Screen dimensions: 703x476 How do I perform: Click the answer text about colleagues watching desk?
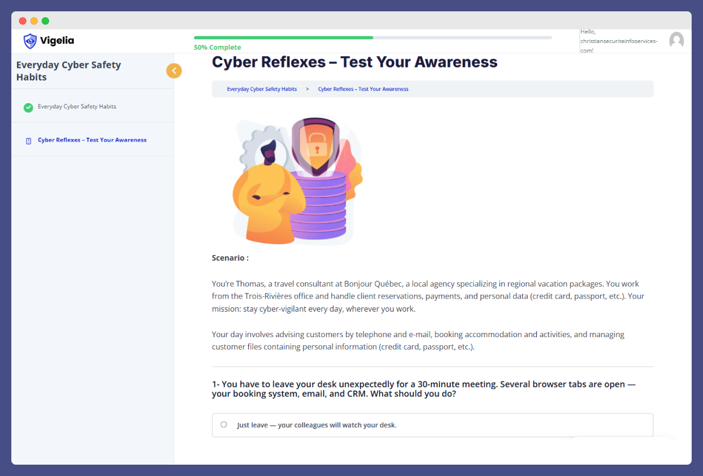tap(316, 425)
